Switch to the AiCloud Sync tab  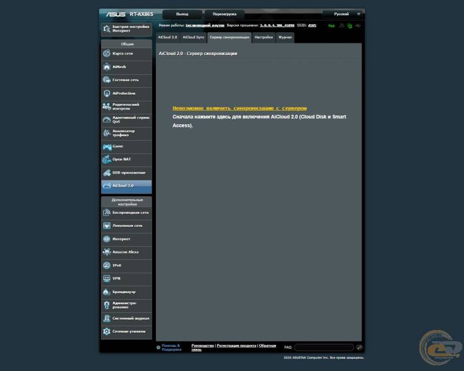click(x=193, y=37)
